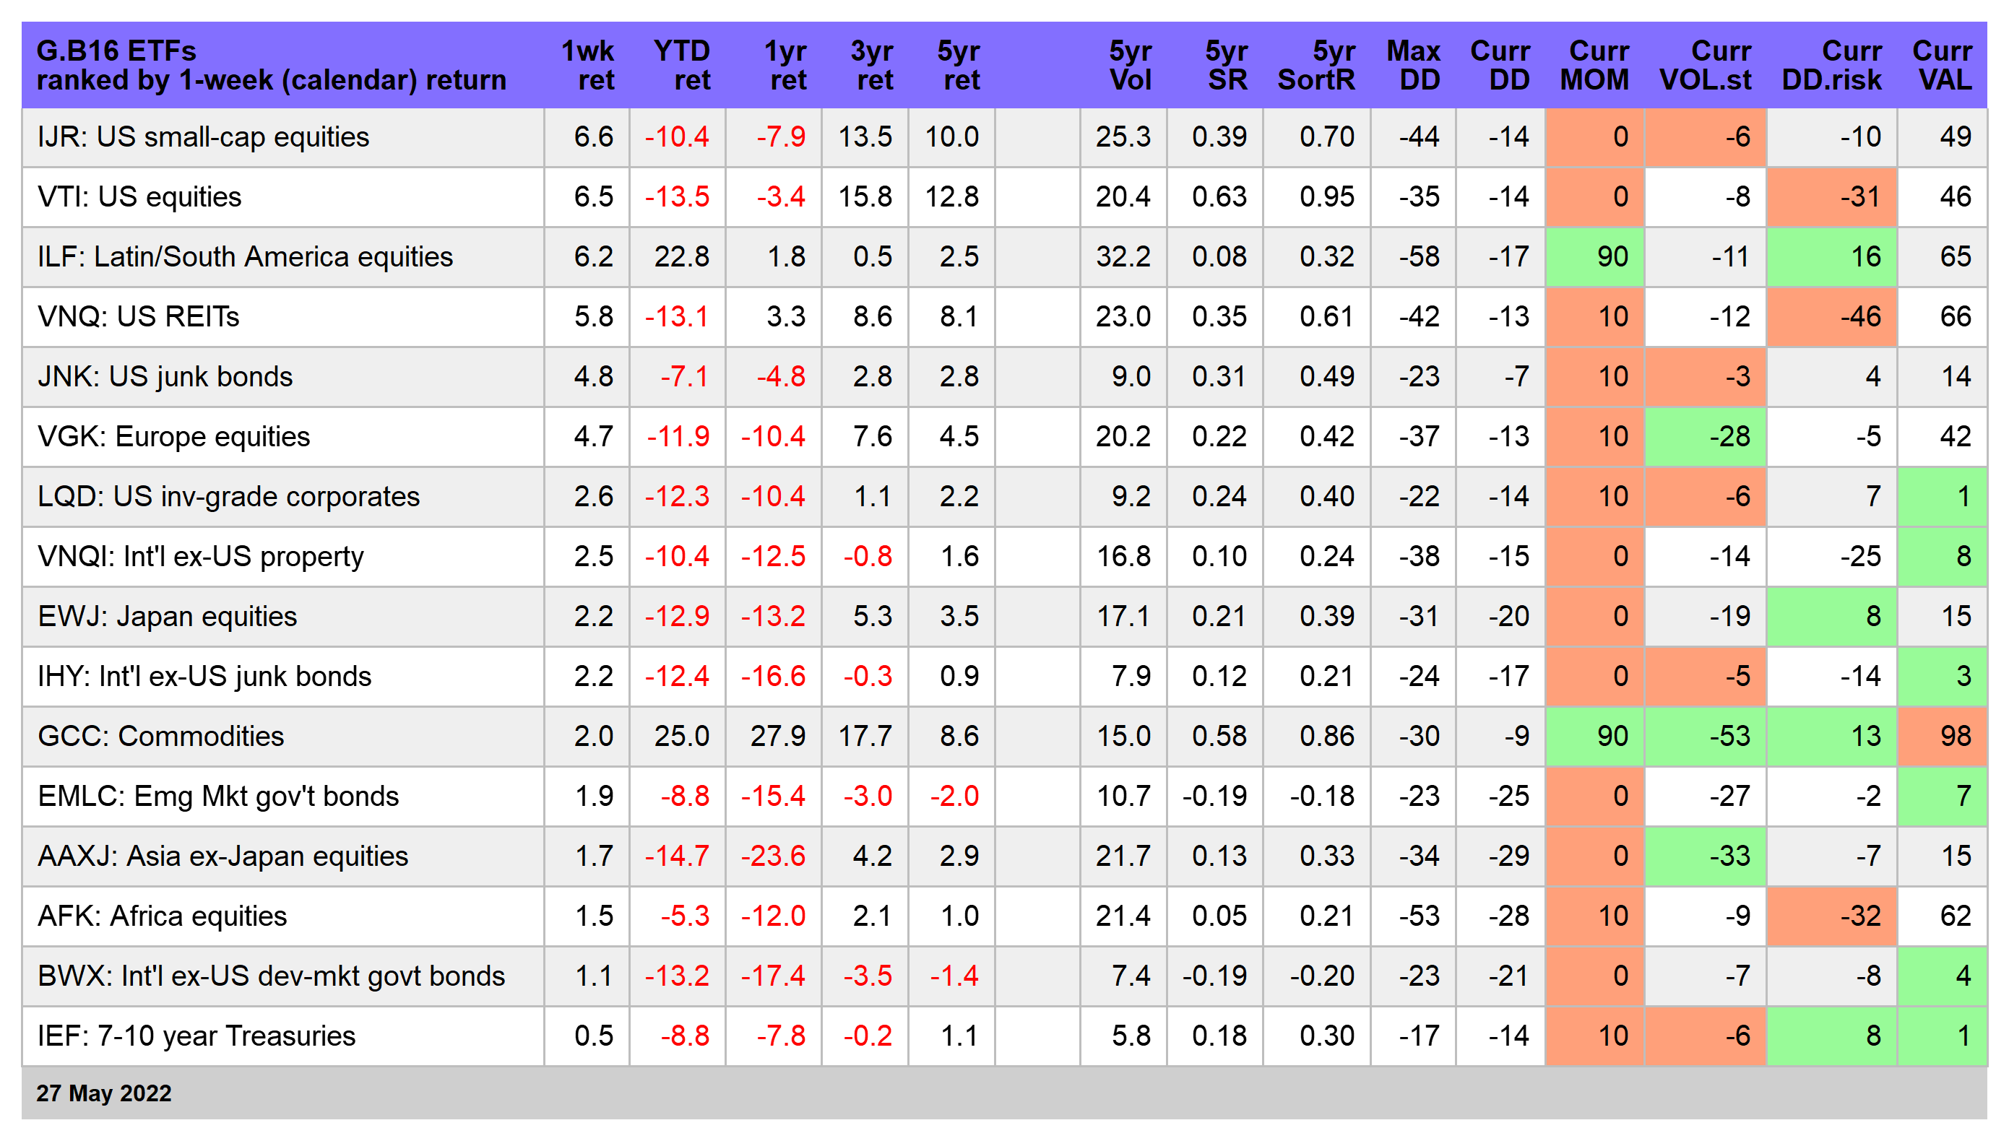Click EWJ Curr DD value -20
Screen dimensions: 2009x1141
click(x=1509, y=617)
